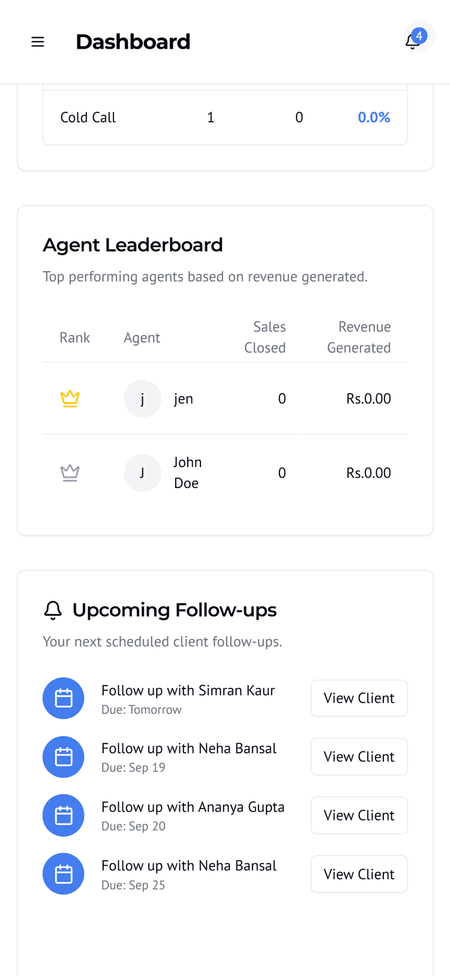
Task: Click the Follow up with Ananya Gupta text
Action: click(193, 807)
